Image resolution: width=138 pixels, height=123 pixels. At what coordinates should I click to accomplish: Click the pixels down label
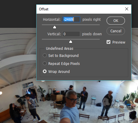point(92,34)
